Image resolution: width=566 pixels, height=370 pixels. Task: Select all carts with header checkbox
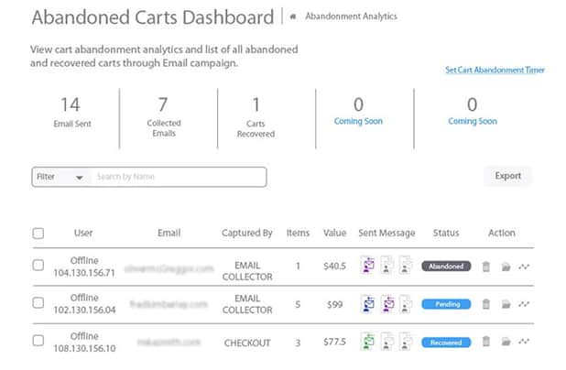tap(38, 234)
